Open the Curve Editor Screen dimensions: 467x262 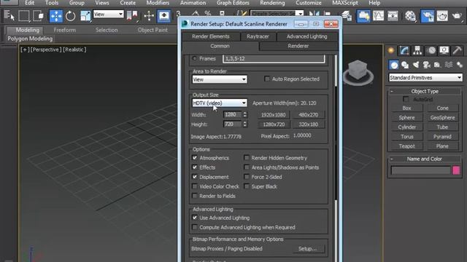point(378,16)
